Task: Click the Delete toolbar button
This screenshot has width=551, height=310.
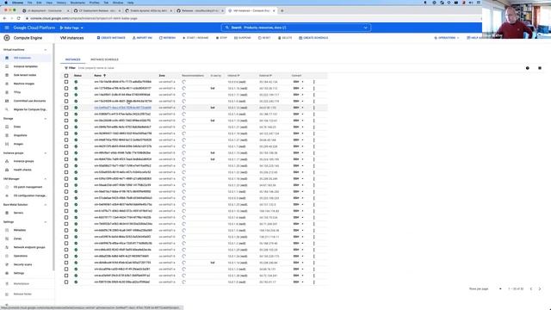Action: (285, 38)
